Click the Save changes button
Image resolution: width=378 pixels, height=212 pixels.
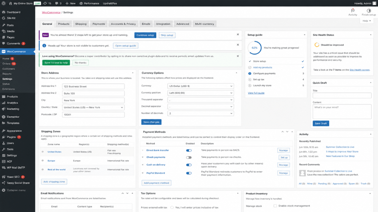[151, 122]
